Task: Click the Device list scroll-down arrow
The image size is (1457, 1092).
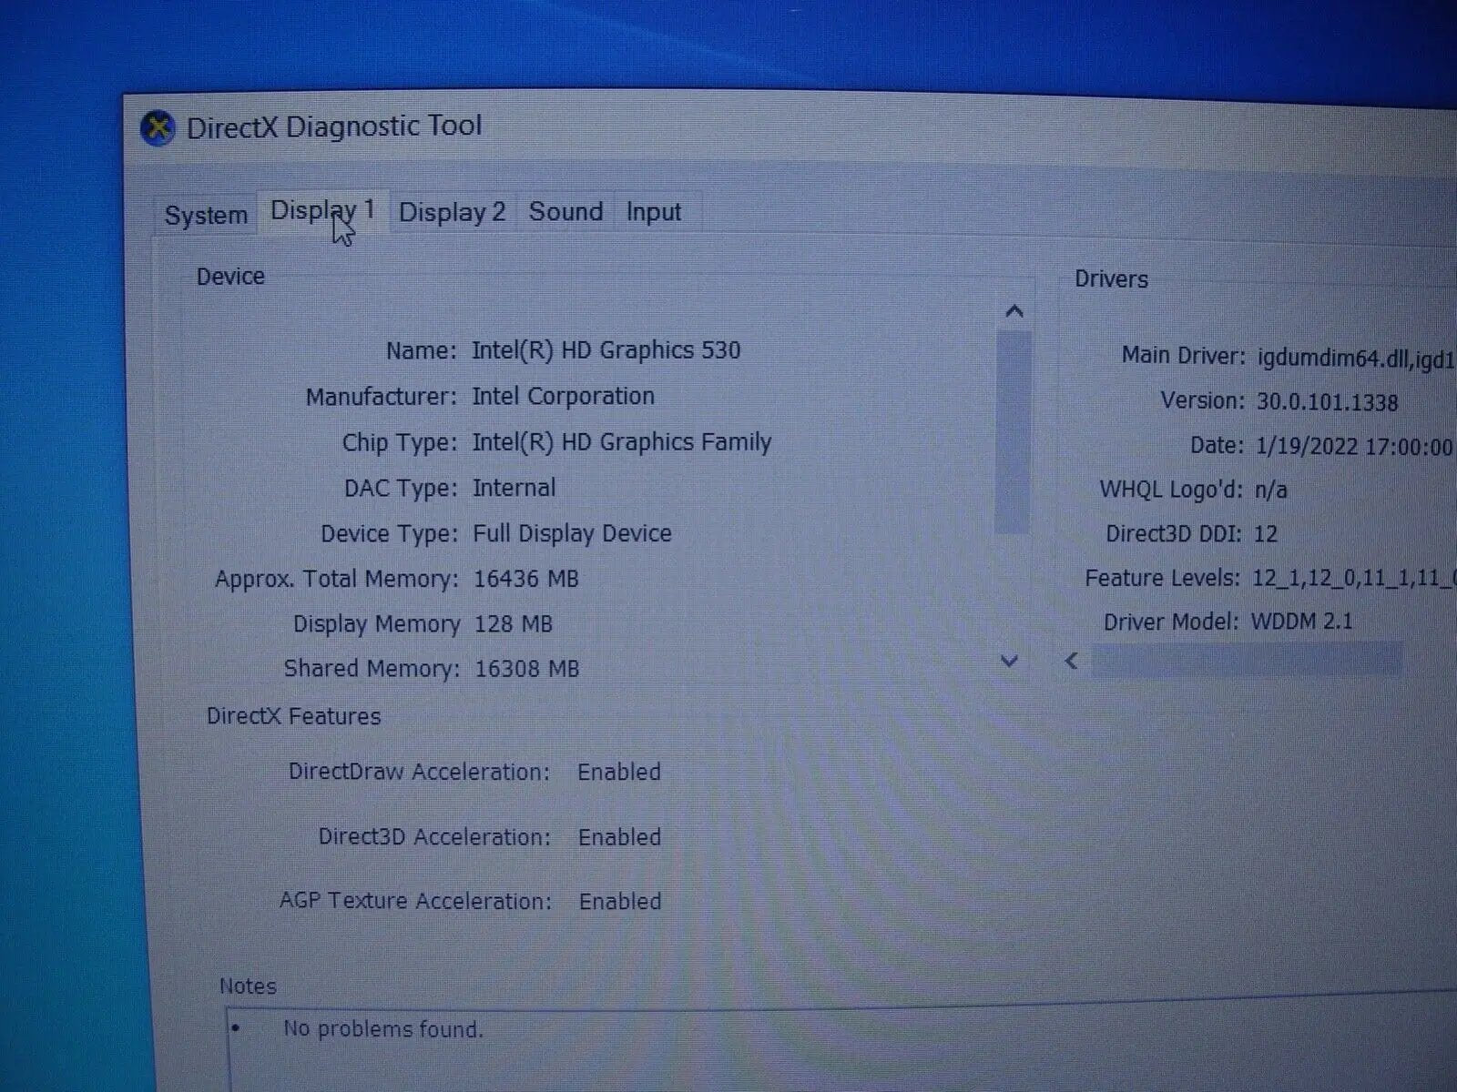Action: coord(1009,661)
